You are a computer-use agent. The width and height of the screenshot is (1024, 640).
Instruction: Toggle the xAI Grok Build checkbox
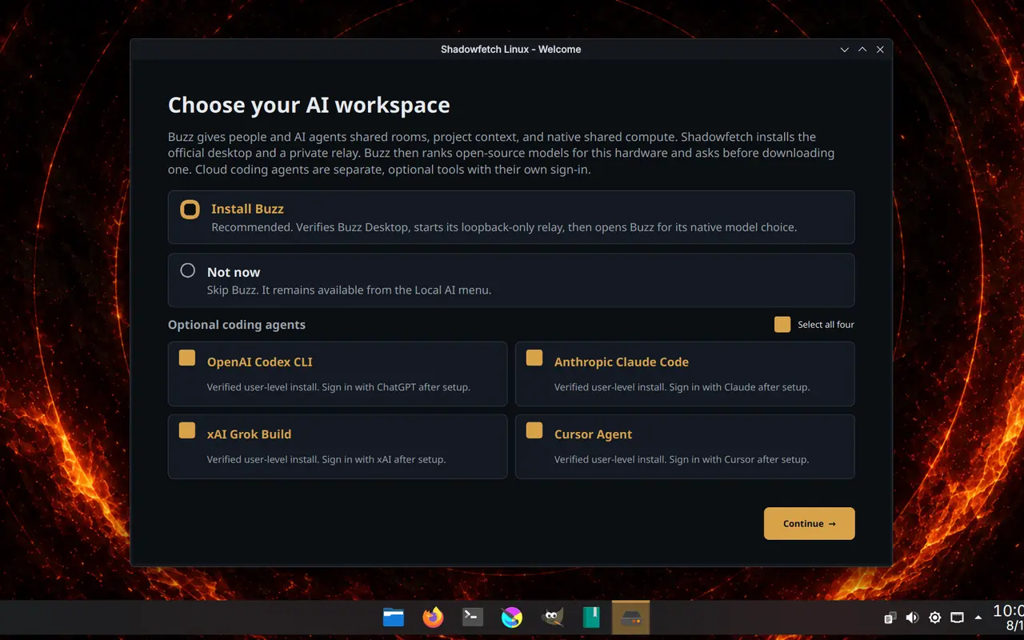click(x=187, y=430)
